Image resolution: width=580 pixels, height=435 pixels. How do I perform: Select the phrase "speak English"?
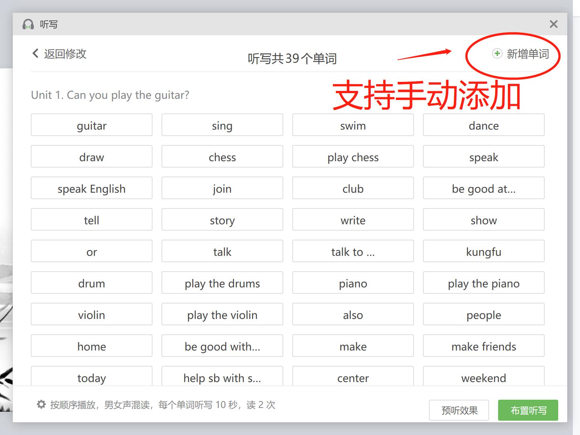(x=92, y=188)
